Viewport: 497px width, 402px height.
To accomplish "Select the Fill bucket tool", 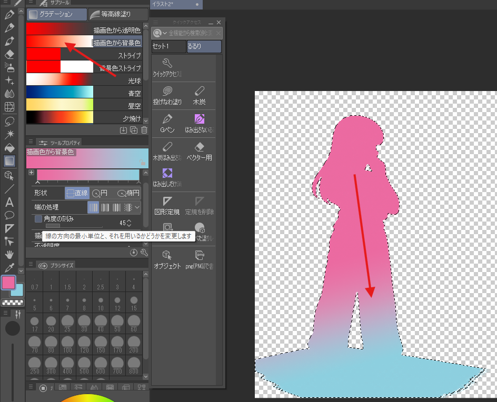I will click(x=9, y=148).
